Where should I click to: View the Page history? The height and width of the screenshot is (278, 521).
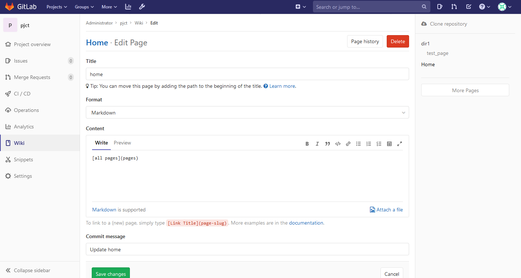coord(365,41)
